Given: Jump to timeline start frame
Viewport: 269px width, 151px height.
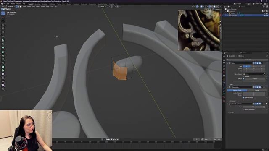Looking at the screenshot, I should coord(107,139).
